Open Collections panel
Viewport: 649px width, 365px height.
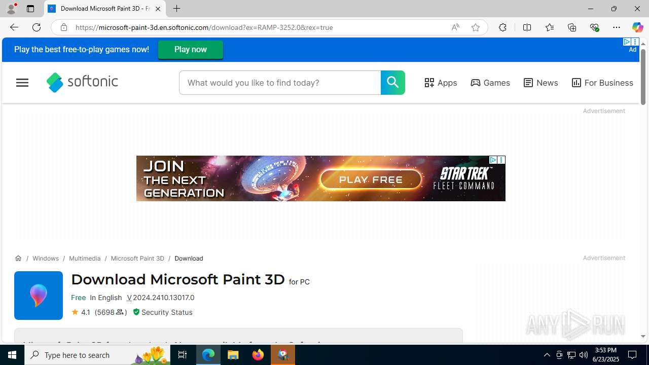pyautogui.click(x=572, y=27)
